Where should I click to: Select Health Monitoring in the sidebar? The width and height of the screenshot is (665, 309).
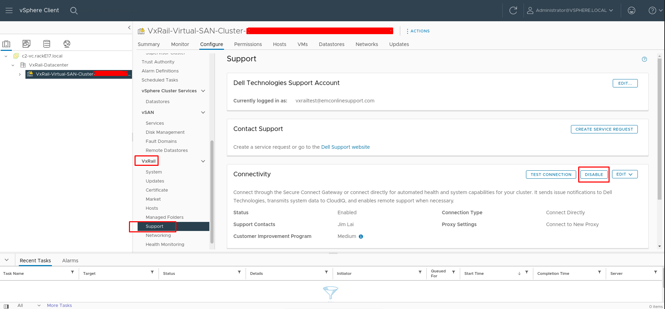(x=165, y=245)
